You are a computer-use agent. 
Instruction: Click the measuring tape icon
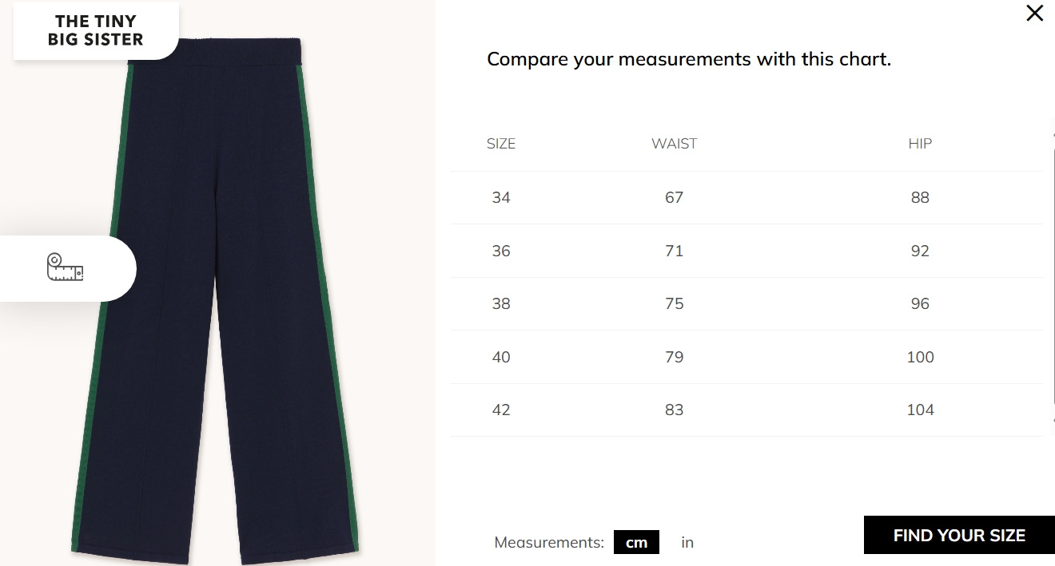66,267
